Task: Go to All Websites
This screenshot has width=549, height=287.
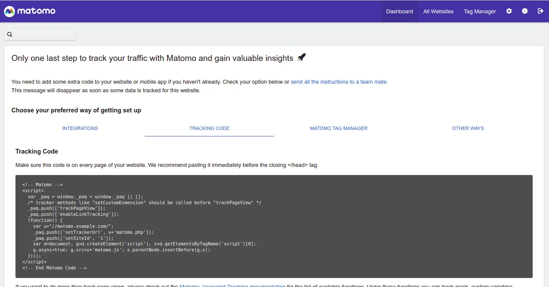Action: click(438, 12)
